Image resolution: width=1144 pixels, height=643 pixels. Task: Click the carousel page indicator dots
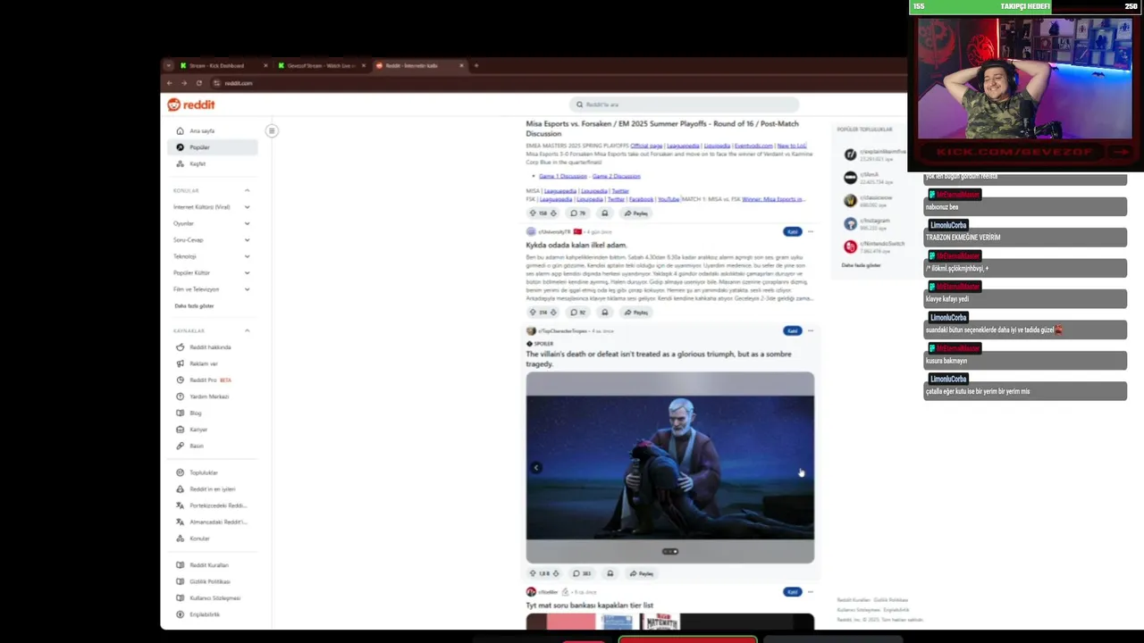coord(670,551)
